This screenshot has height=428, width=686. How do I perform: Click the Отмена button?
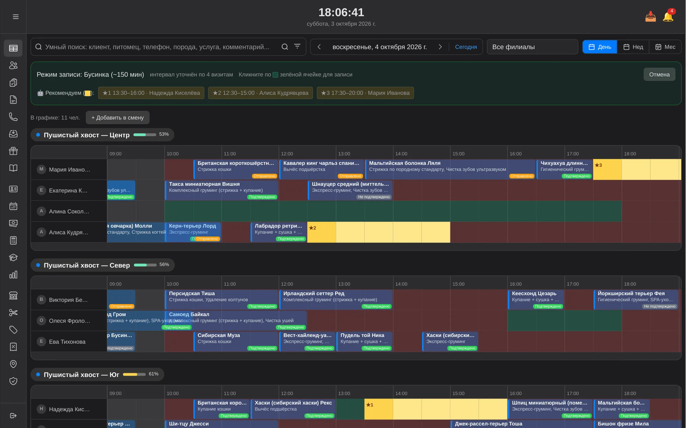tap(659, 75)
